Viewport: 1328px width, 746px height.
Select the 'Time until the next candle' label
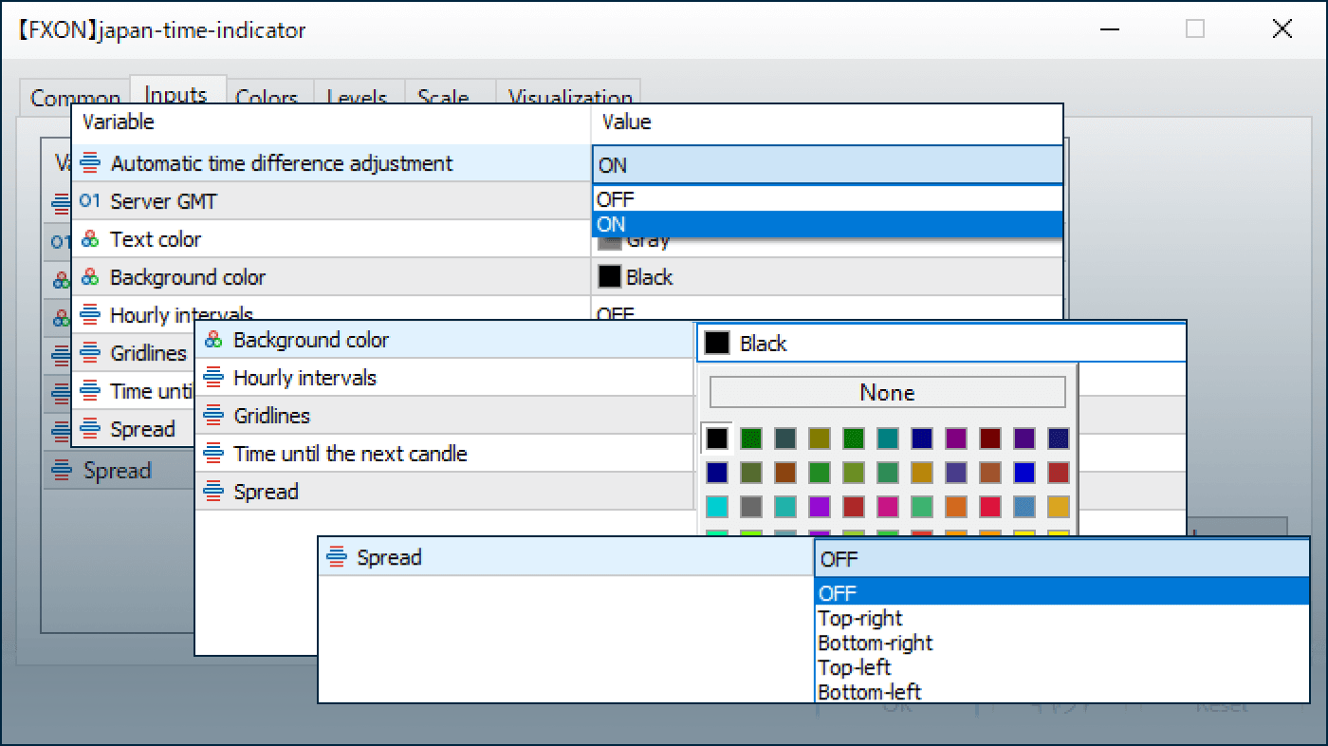pos(350,454)
